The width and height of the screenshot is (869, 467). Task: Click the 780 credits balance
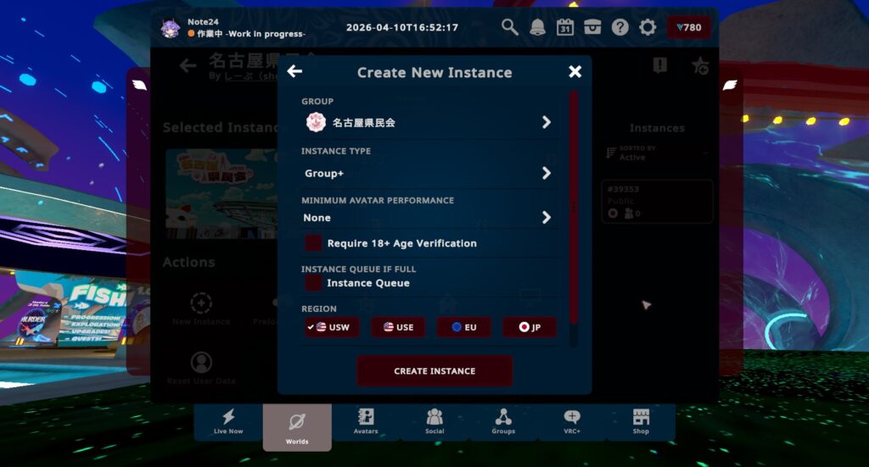688,27
